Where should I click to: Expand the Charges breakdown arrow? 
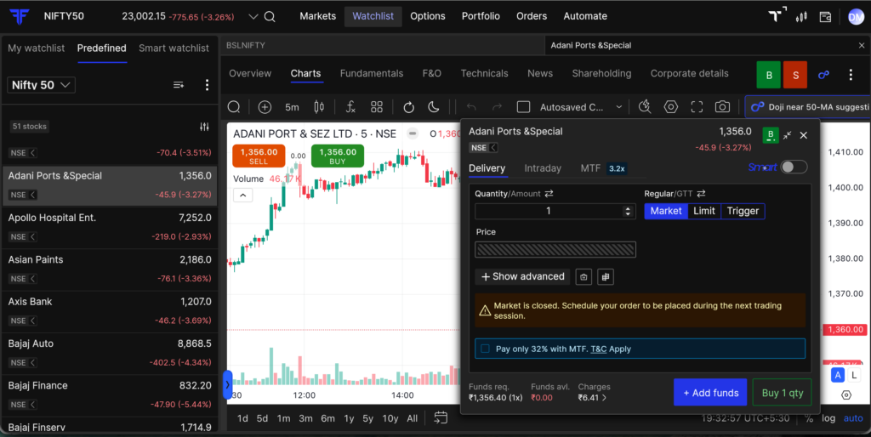(x=605, y=398)
